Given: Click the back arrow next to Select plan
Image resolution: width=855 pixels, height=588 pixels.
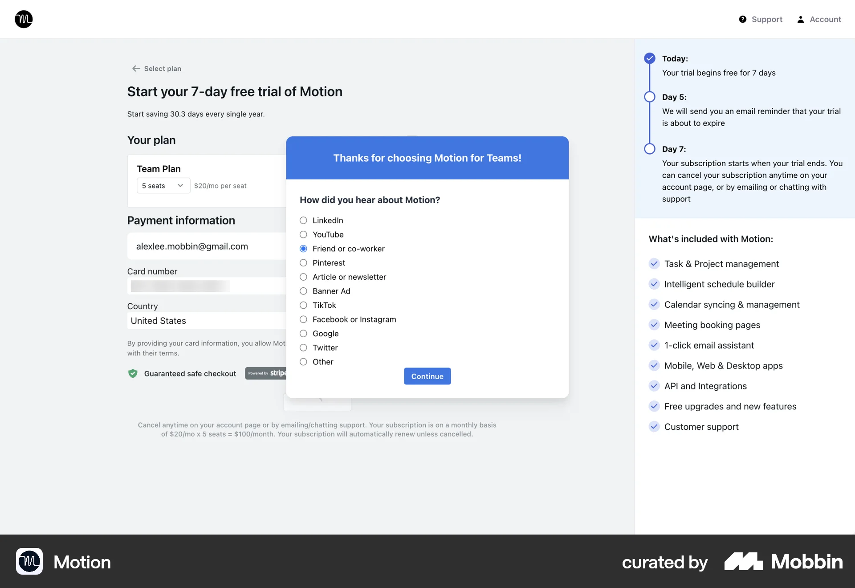Looking at the screenshot, I should pyautogui.click(x=136, y=68).
